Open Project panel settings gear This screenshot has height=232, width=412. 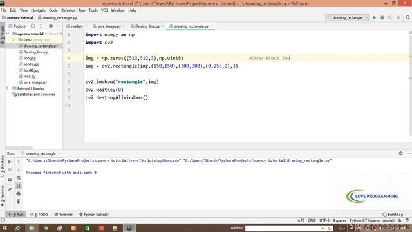point(51,26)
